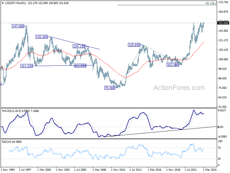Click the 1 Mar 2016 date label
Image resolution: width=230 pixels, height=173 pixels.
(x=154, y=170)
